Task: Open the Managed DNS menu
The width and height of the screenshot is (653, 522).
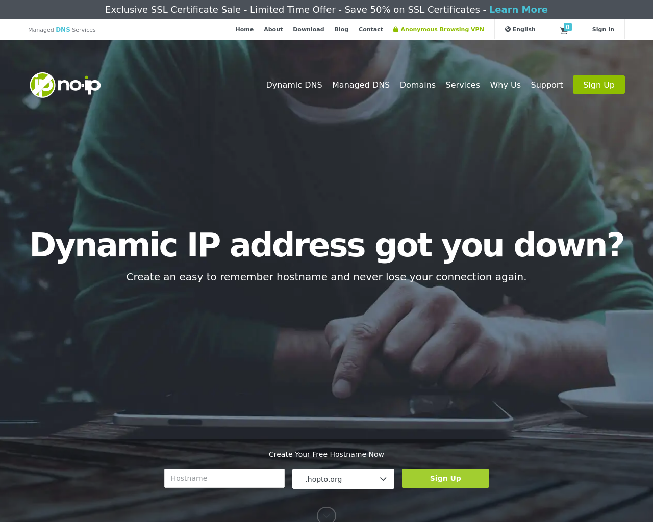Action: click(x=361, y=85)
